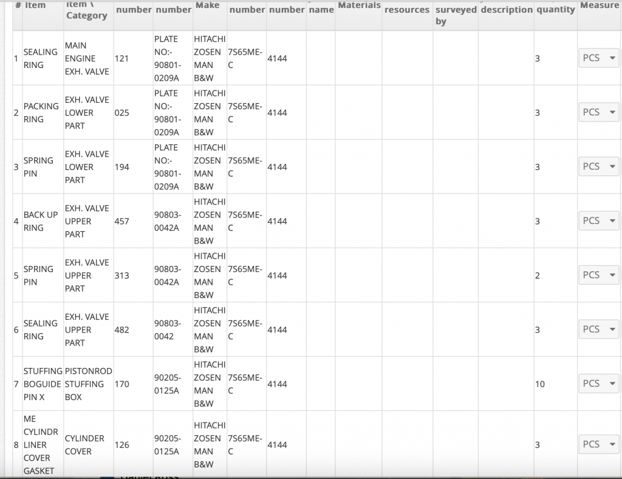The height and width of the screenshot is (479, 622).
Task: Expand the PCS dropdown in row 5
Action: point(598,275)
